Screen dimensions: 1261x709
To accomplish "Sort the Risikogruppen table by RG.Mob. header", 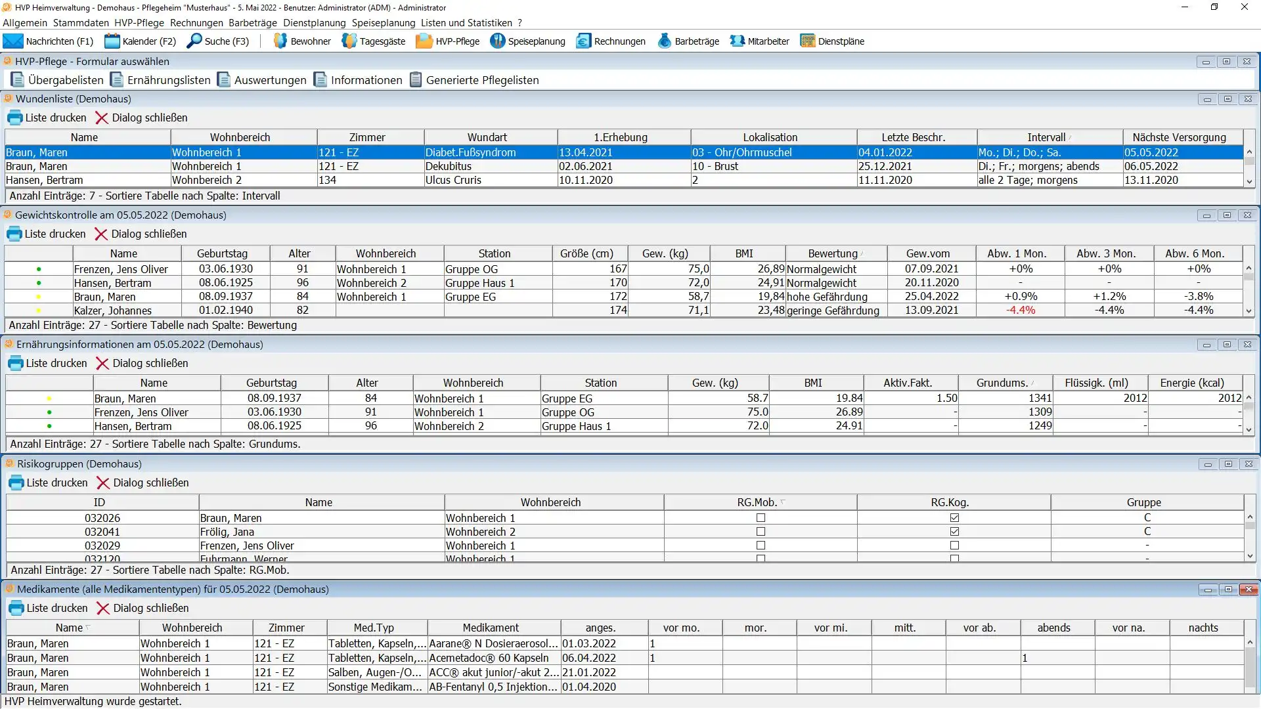I will (x=757, y=503).
